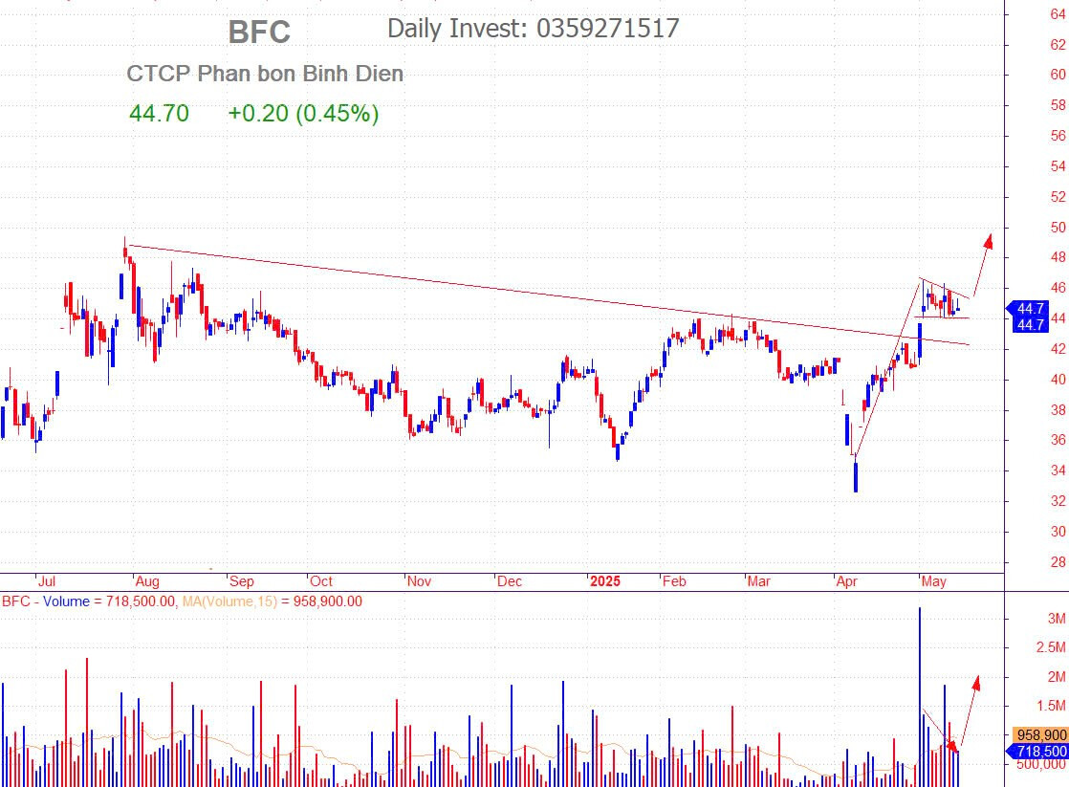Click the 54 price axis label
Viewport: 1069px width, 787px height.
(x=1058, y=166)
